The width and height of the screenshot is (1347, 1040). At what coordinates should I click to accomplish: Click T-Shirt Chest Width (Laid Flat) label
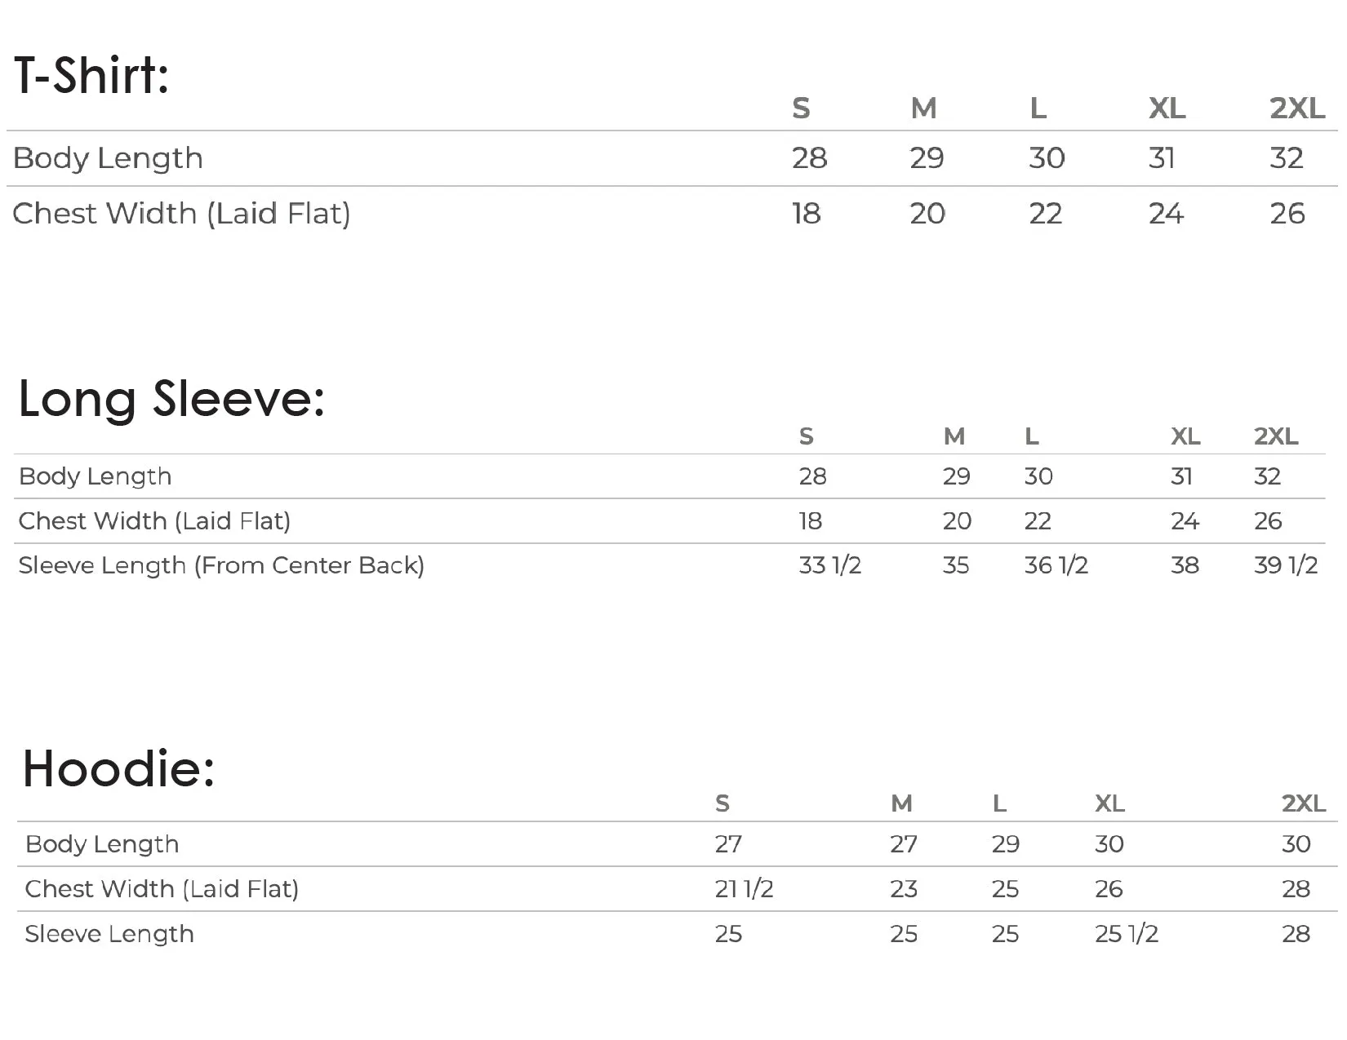[x=181, y=214]
